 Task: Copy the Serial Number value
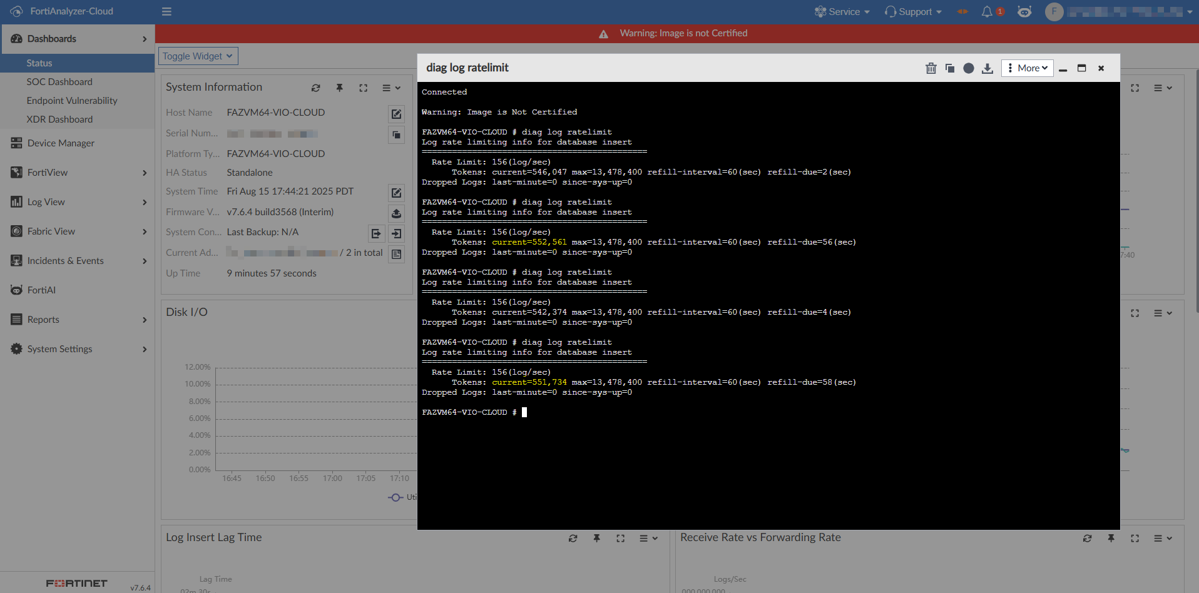coord(396,134)
